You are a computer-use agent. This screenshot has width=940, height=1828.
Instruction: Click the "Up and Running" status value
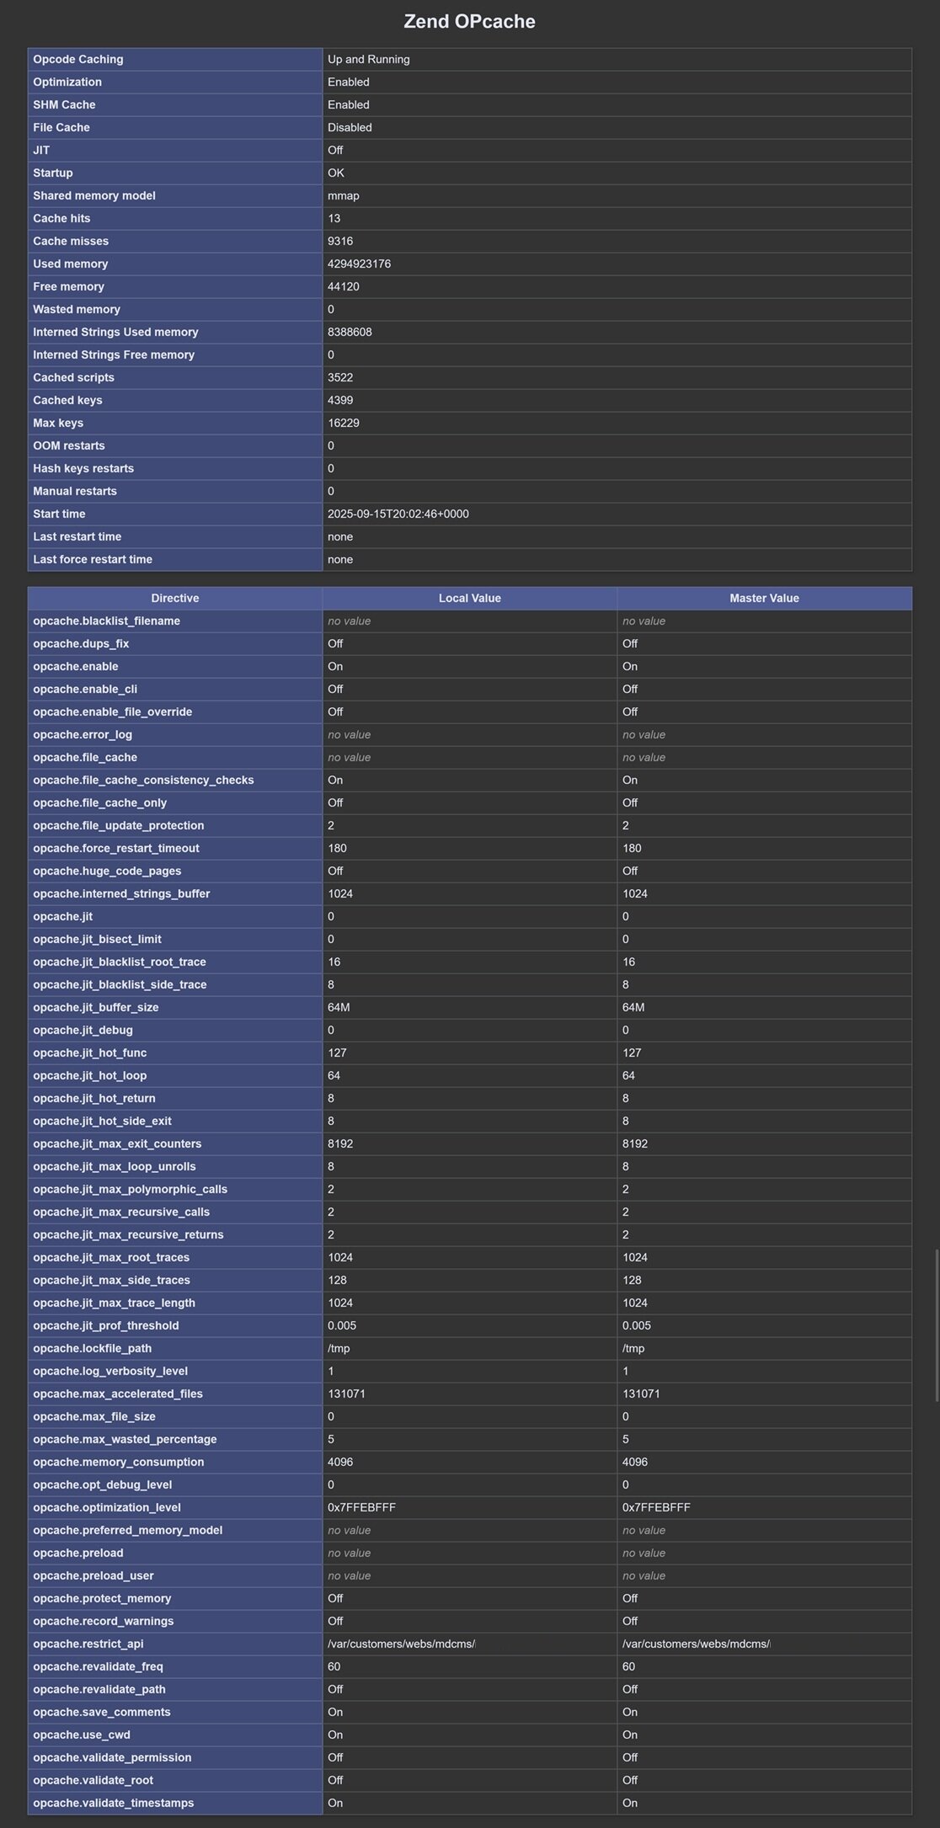368,60
